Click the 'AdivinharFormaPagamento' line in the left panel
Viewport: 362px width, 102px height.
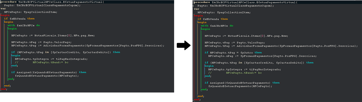88,45
